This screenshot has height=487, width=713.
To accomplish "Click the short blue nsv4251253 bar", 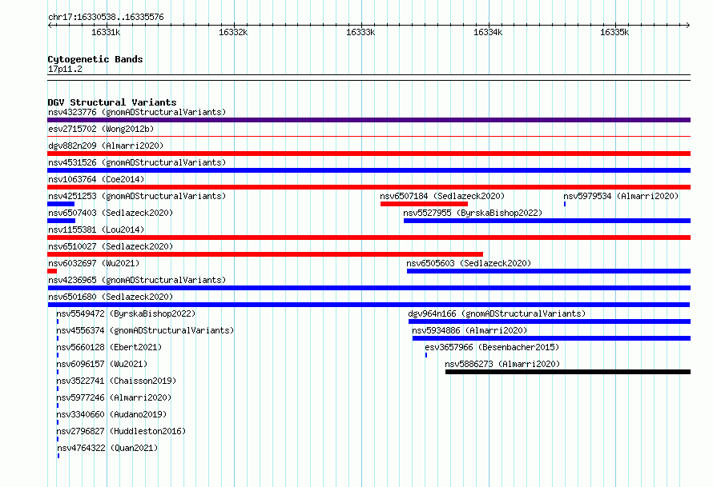I will pyautogui.click(x=61, y=204).
